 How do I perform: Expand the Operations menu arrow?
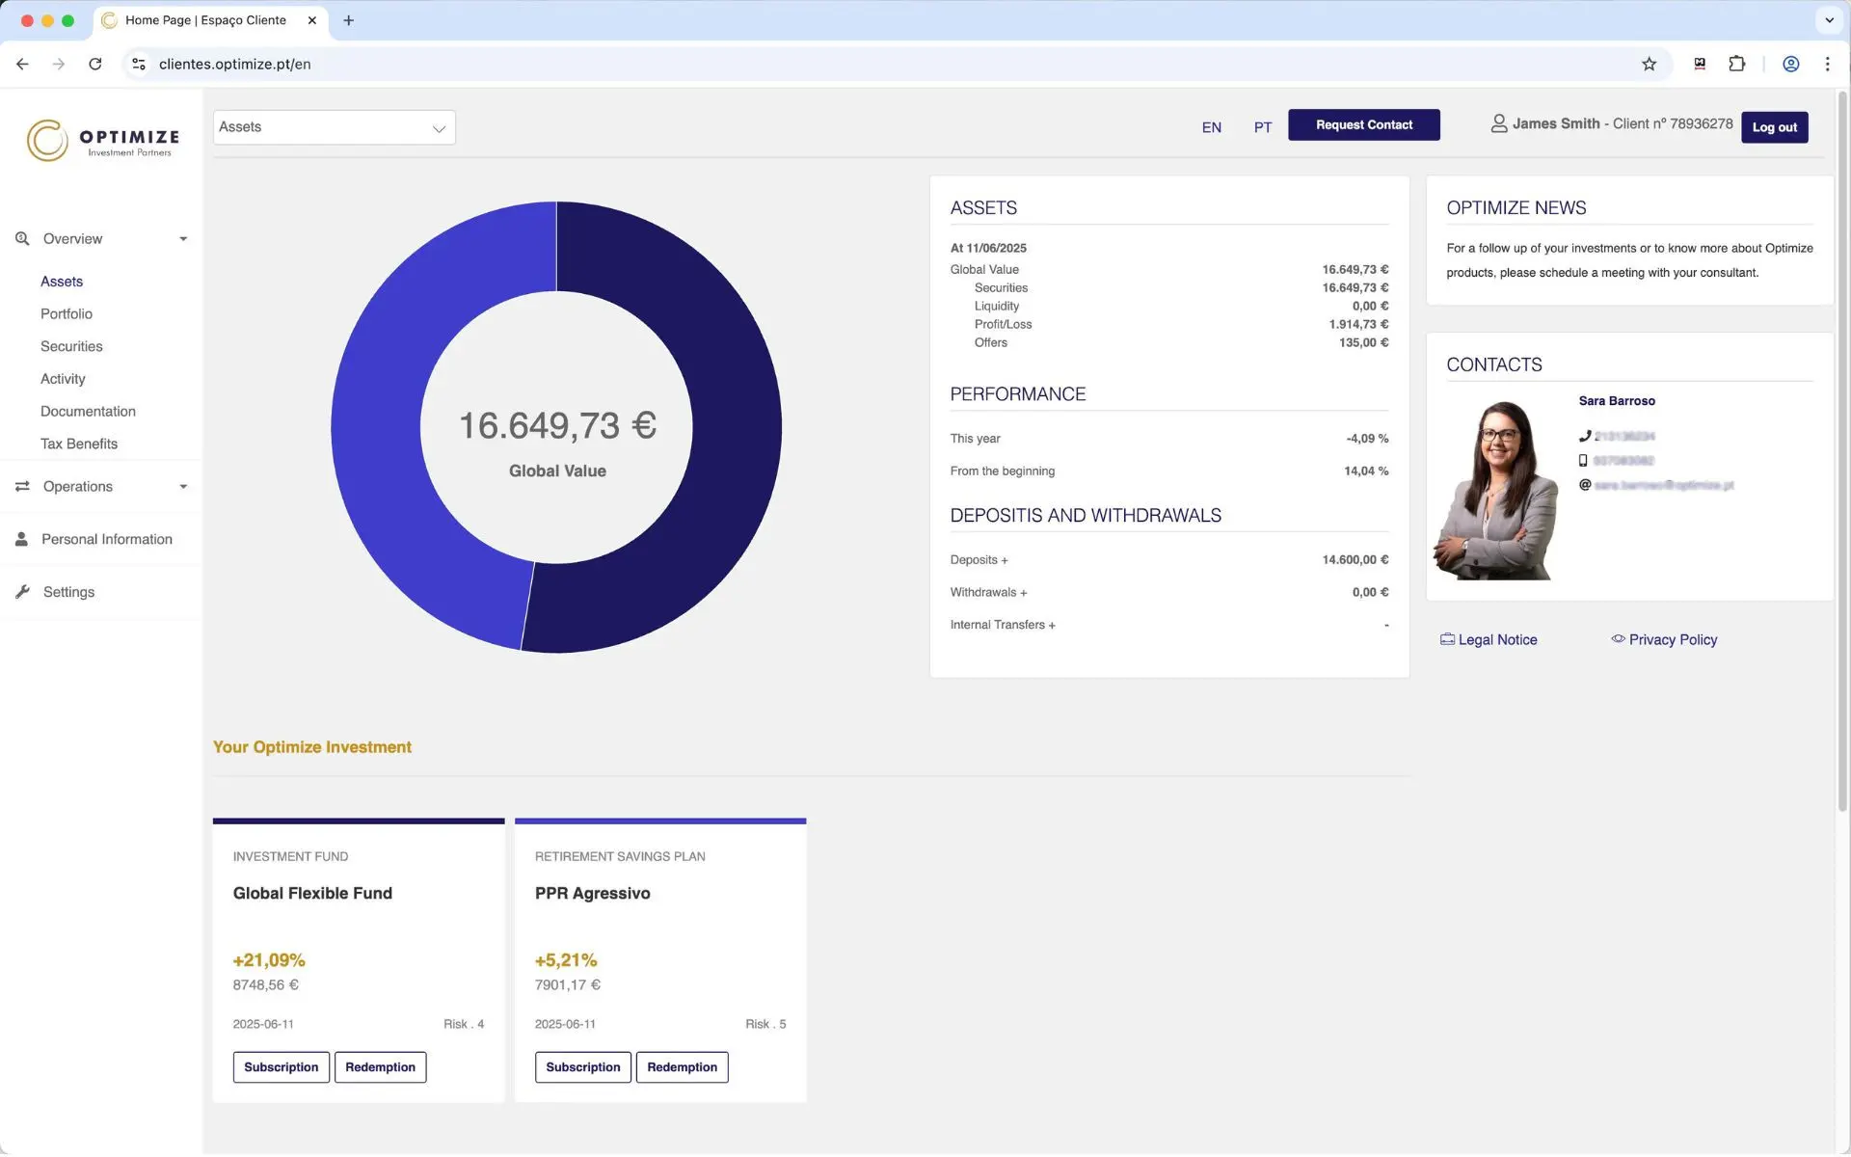coord(183,487)
